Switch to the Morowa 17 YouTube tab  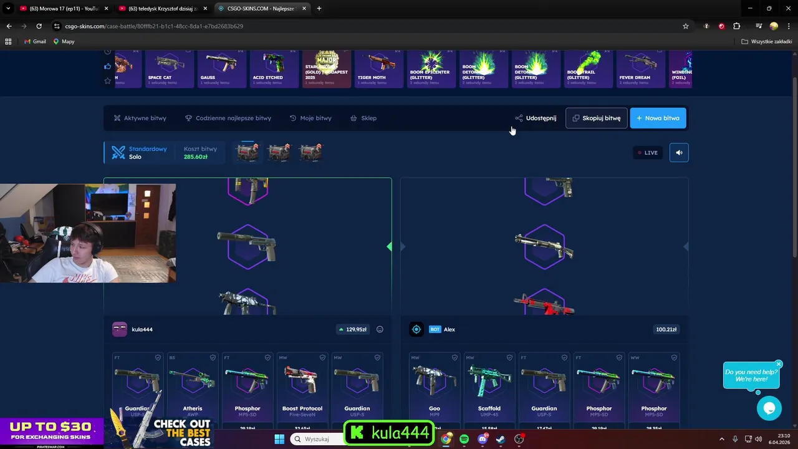click(62, 9)
